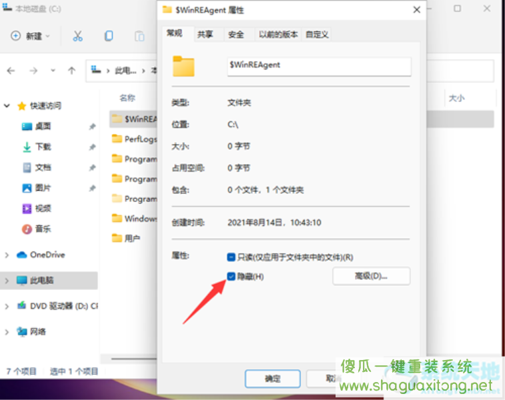The height and width of the screenshot is (400, 505).
Task: Toggle the Read-only (只读) checkbox
Action: [231, 257]
